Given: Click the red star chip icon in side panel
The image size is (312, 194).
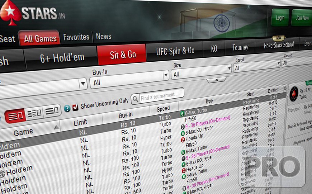Looking at the screenshot, I should (294, 94).
